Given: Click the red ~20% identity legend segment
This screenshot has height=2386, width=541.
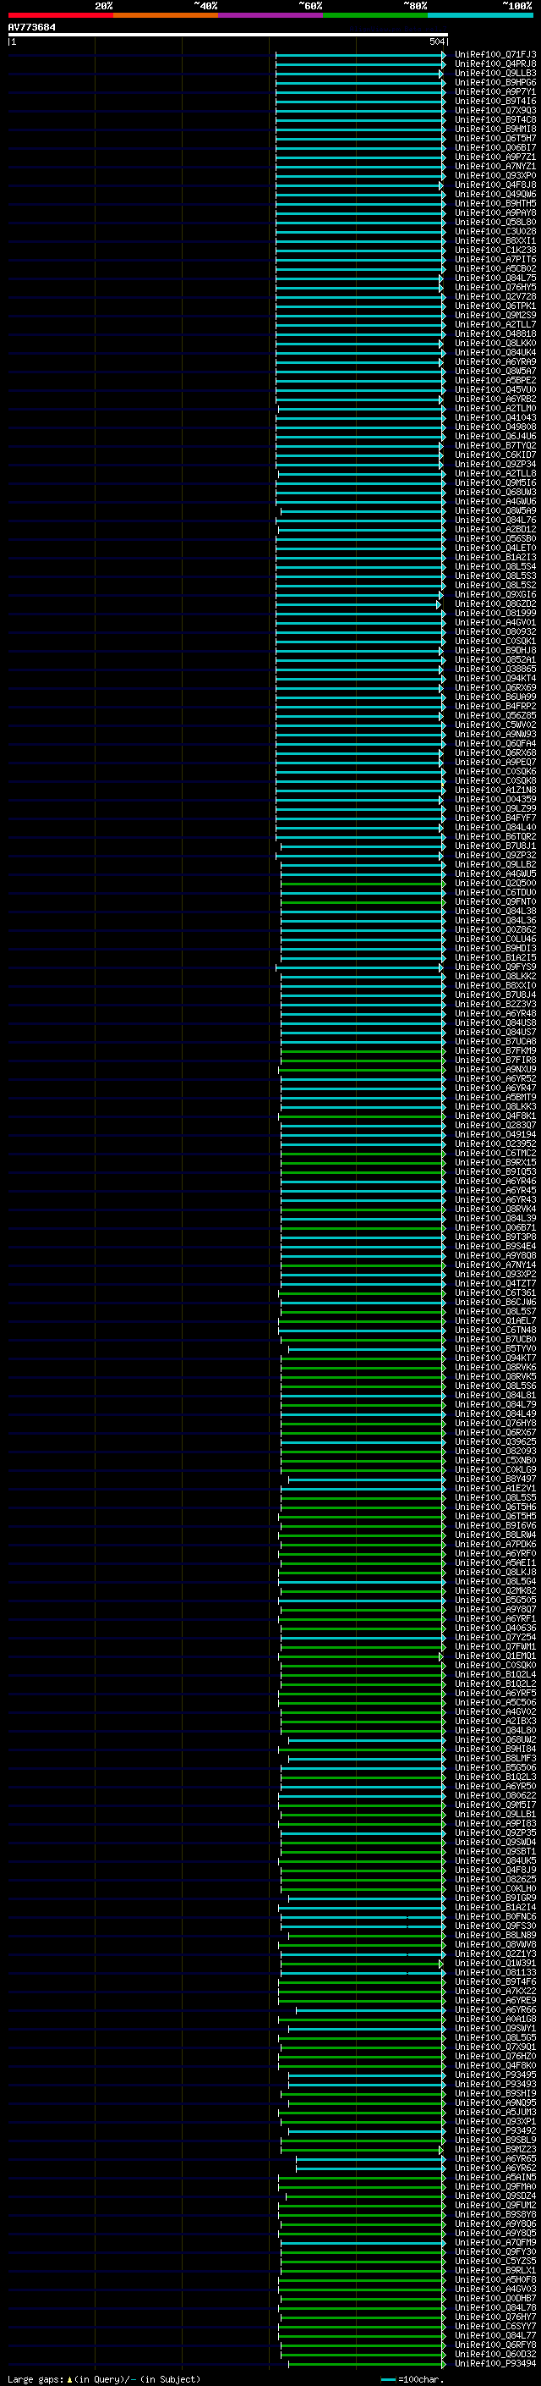Looking at the screenshot, I should point(60,15).
